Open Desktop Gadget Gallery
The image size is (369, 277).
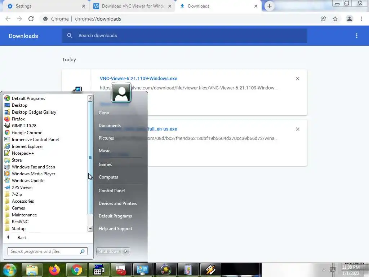click(34, 112)
